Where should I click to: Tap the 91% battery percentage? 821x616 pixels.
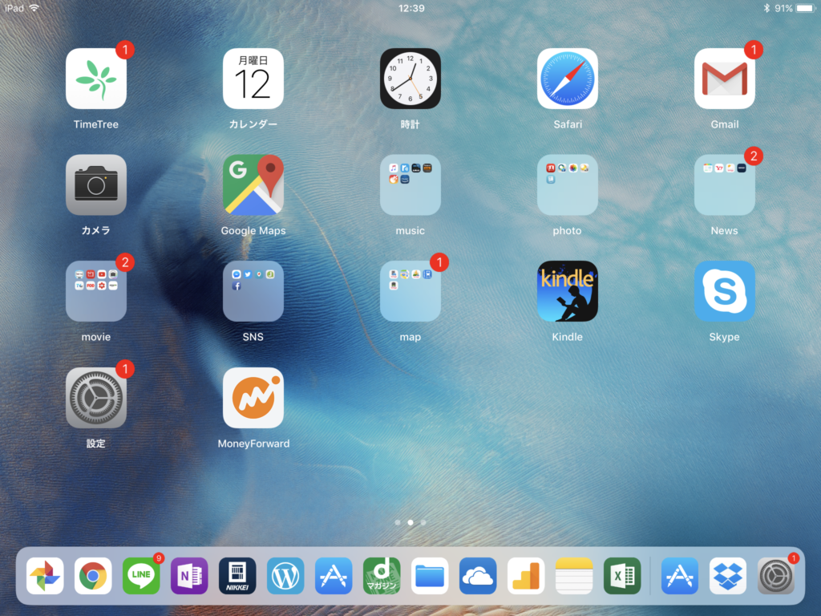(x=783, y=8)
